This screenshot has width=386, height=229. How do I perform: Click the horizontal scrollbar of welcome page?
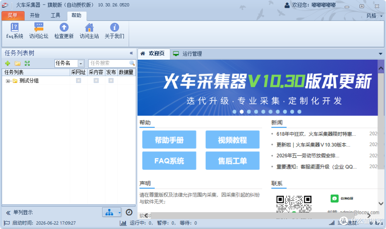tap(252, 216)
